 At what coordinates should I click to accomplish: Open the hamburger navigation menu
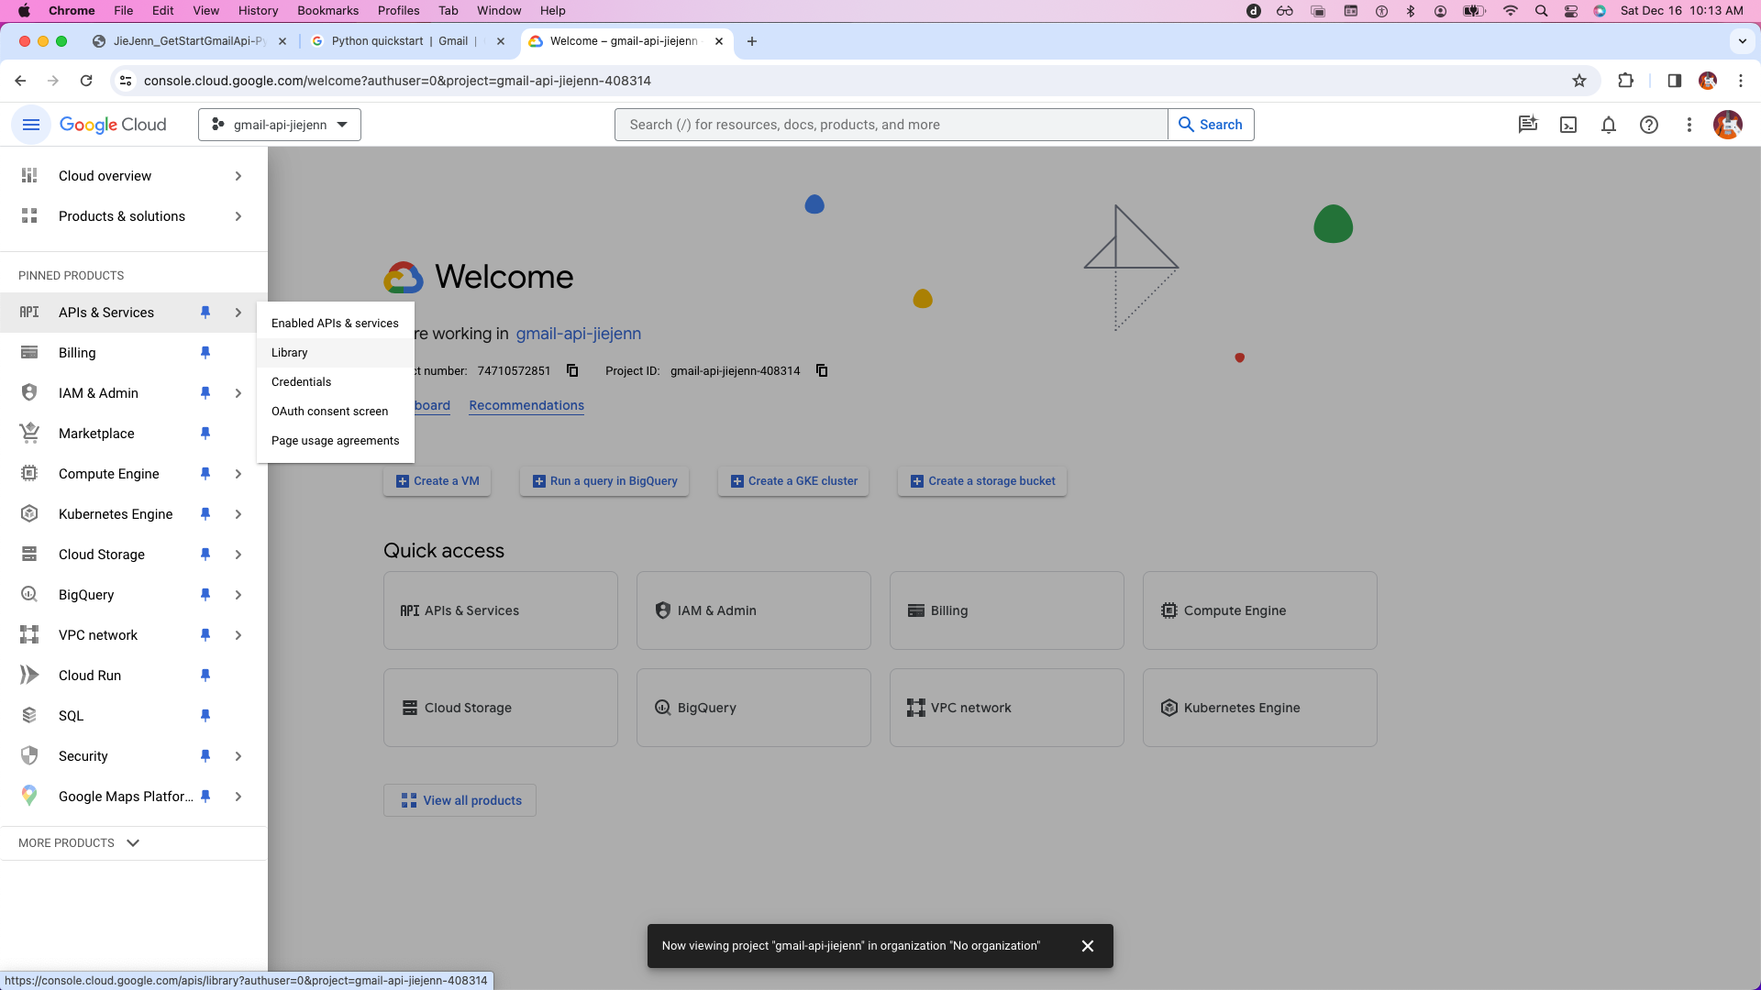pyautogui.click(x=30, y=125)
